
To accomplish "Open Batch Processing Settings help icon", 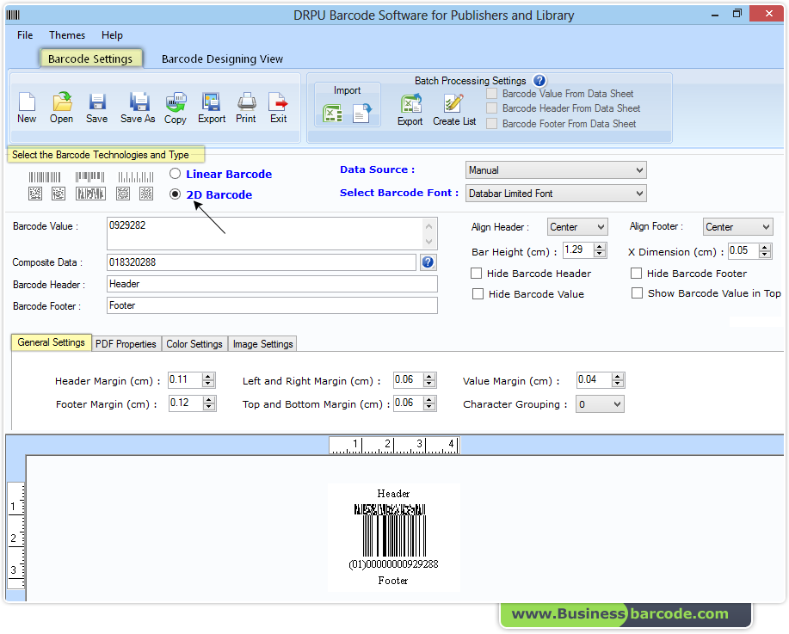I will [539, 81].
